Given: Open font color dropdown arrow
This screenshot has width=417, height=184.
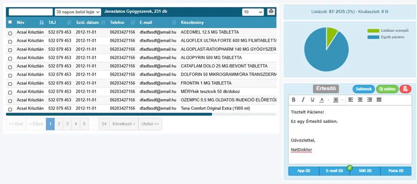Looking at the screenshot, I should coord(328,100).
